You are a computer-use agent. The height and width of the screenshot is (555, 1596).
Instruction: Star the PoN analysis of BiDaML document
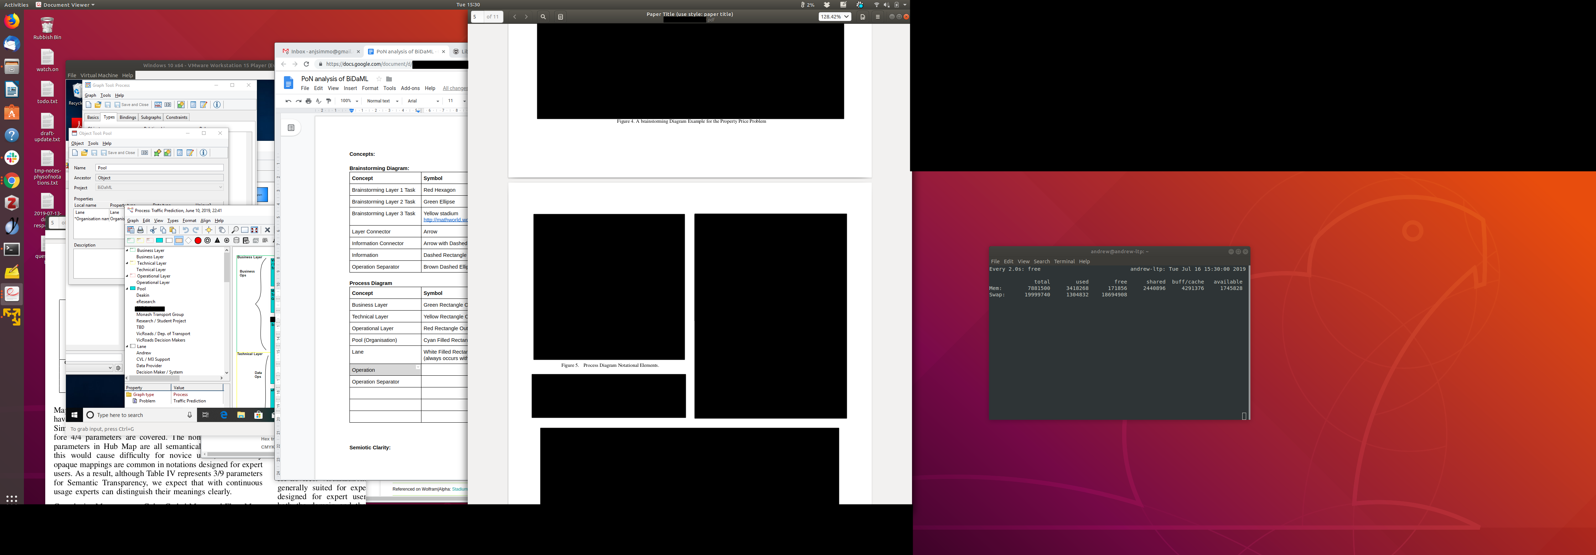[x=379, y=79]
